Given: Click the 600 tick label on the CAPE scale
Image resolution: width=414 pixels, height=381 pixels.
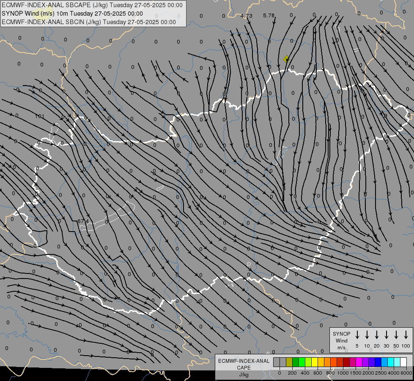Looking at the screenshot, I should [x=318, y=373].
